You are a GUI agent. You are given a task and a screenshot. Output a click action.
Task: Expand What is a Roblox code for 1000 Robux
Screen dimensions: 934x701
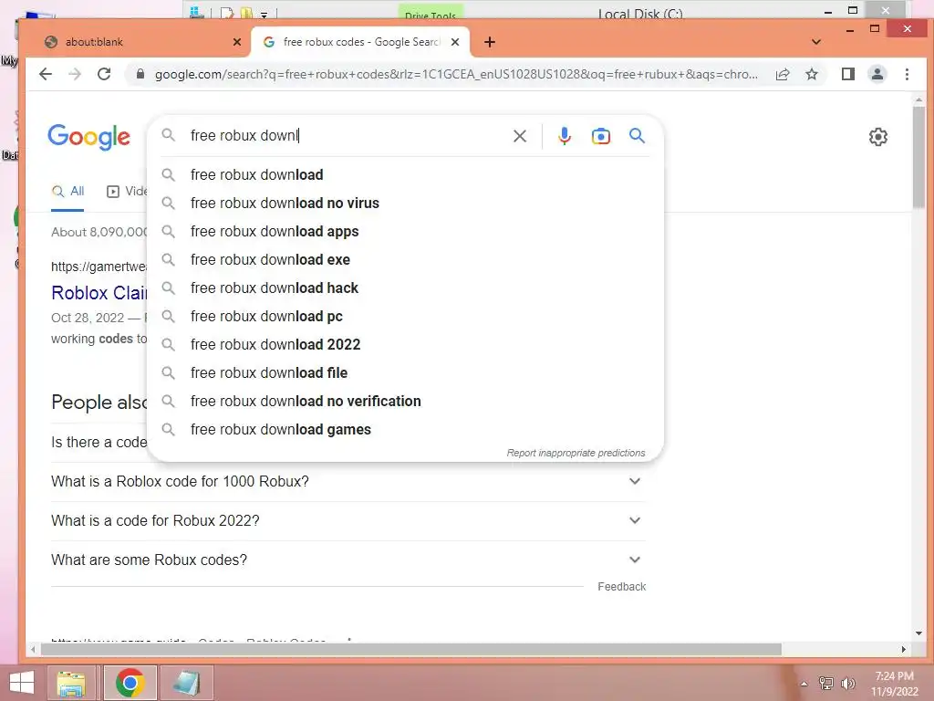tap(348, 482)
